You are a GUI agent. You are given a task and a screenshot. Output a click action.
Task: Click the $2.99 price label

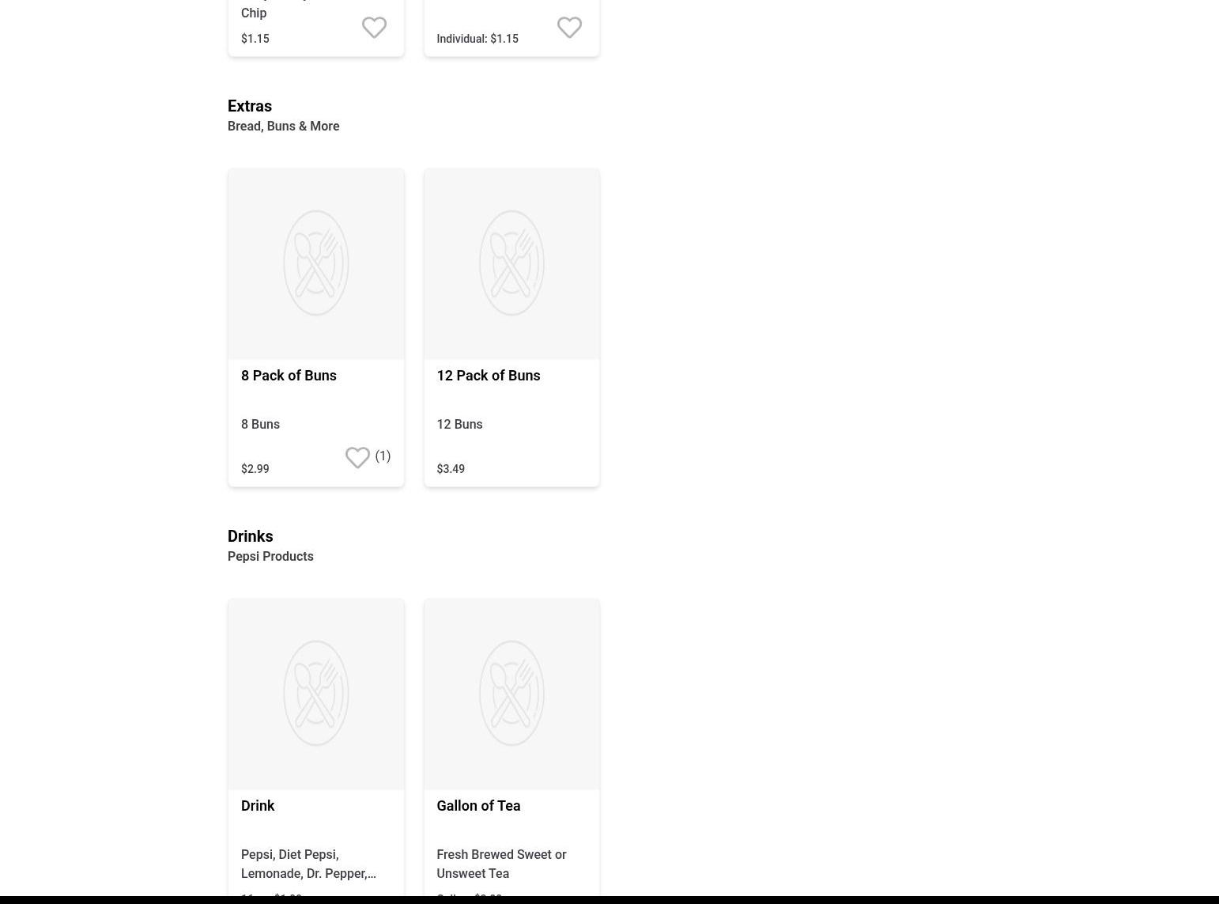coord(255,469)
